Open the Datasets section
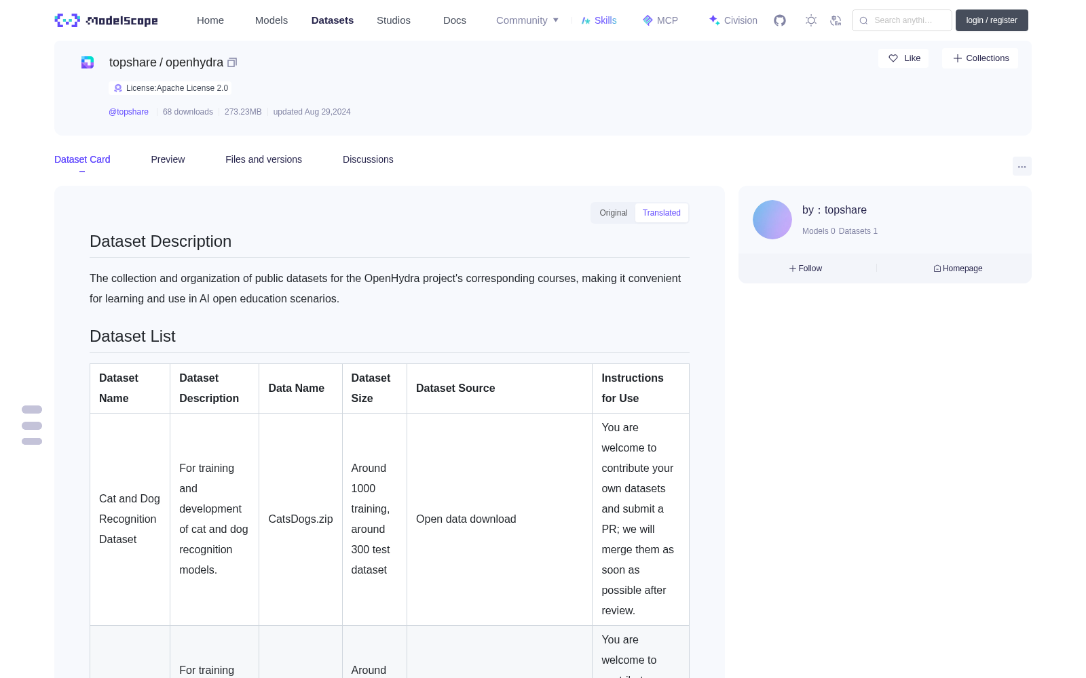The height and width of the screenshot is (678, 1086). tap(333, 20)
